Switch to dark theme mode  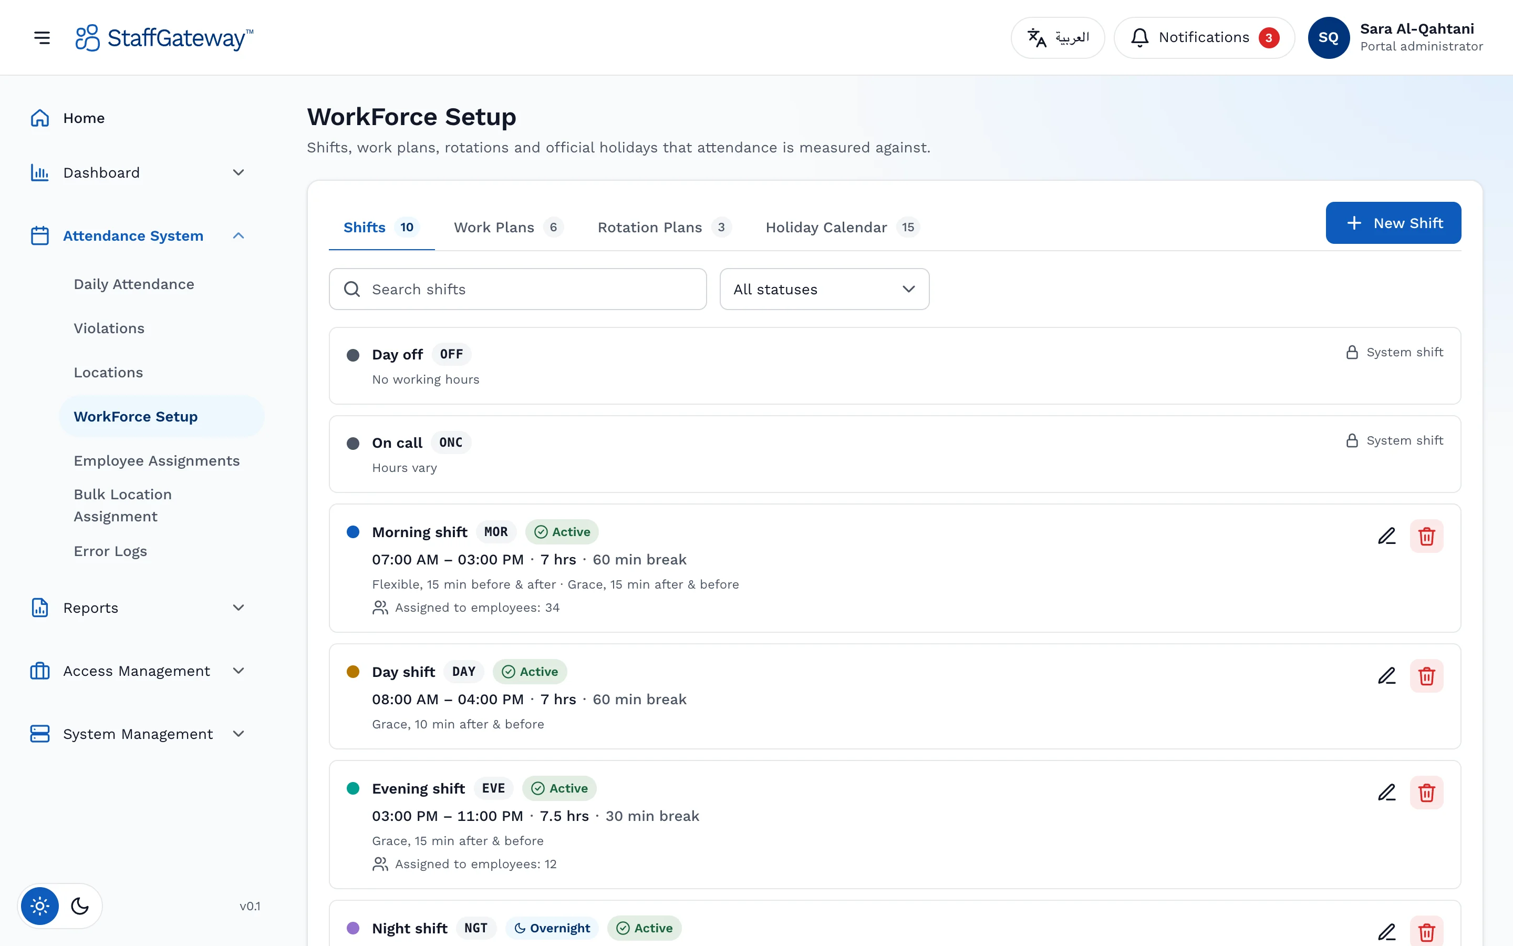coord(80,906)
